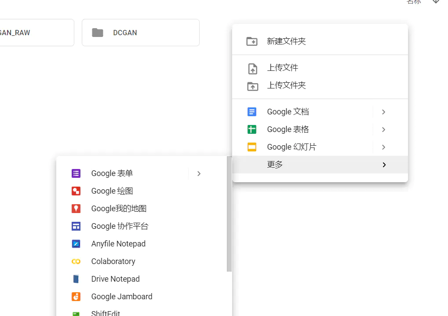This screenshot has width=448, height=316.
Task: Click the Google My Maps pin icon
Action: click(x=76, y=209)
